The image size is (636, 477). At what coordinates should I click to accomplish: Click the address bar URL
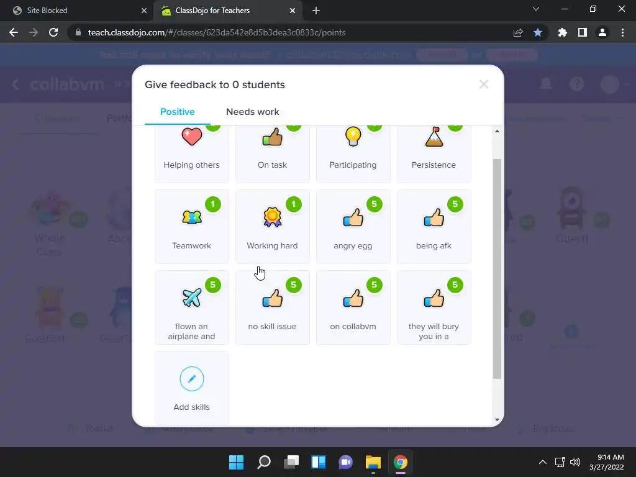pyautogui.click(x=217, y=32)
